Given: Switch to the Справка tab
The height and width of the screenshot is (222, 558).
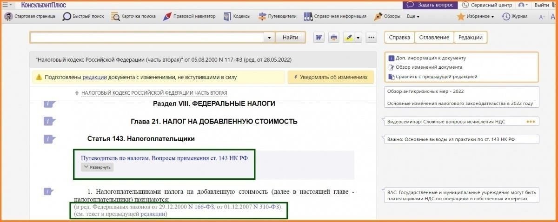Looking at the screenshot, I should [x=399, y=37].
